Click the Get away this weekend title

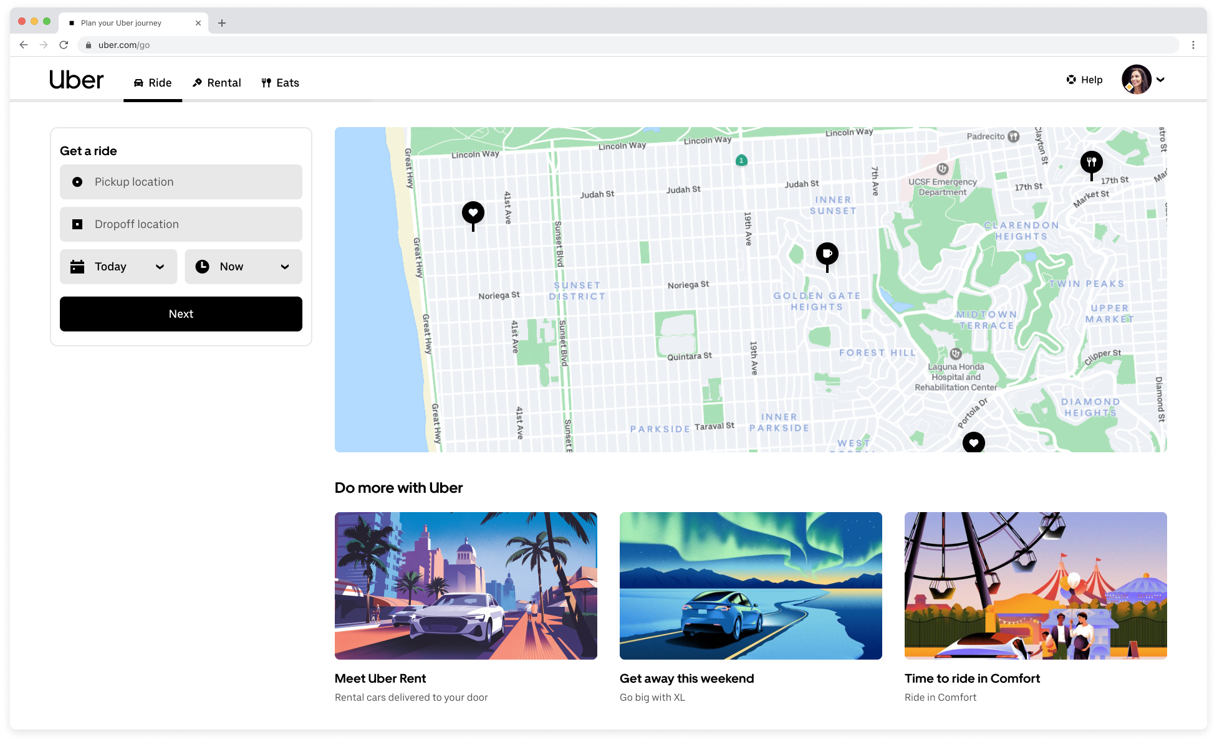tap(687, 678)
